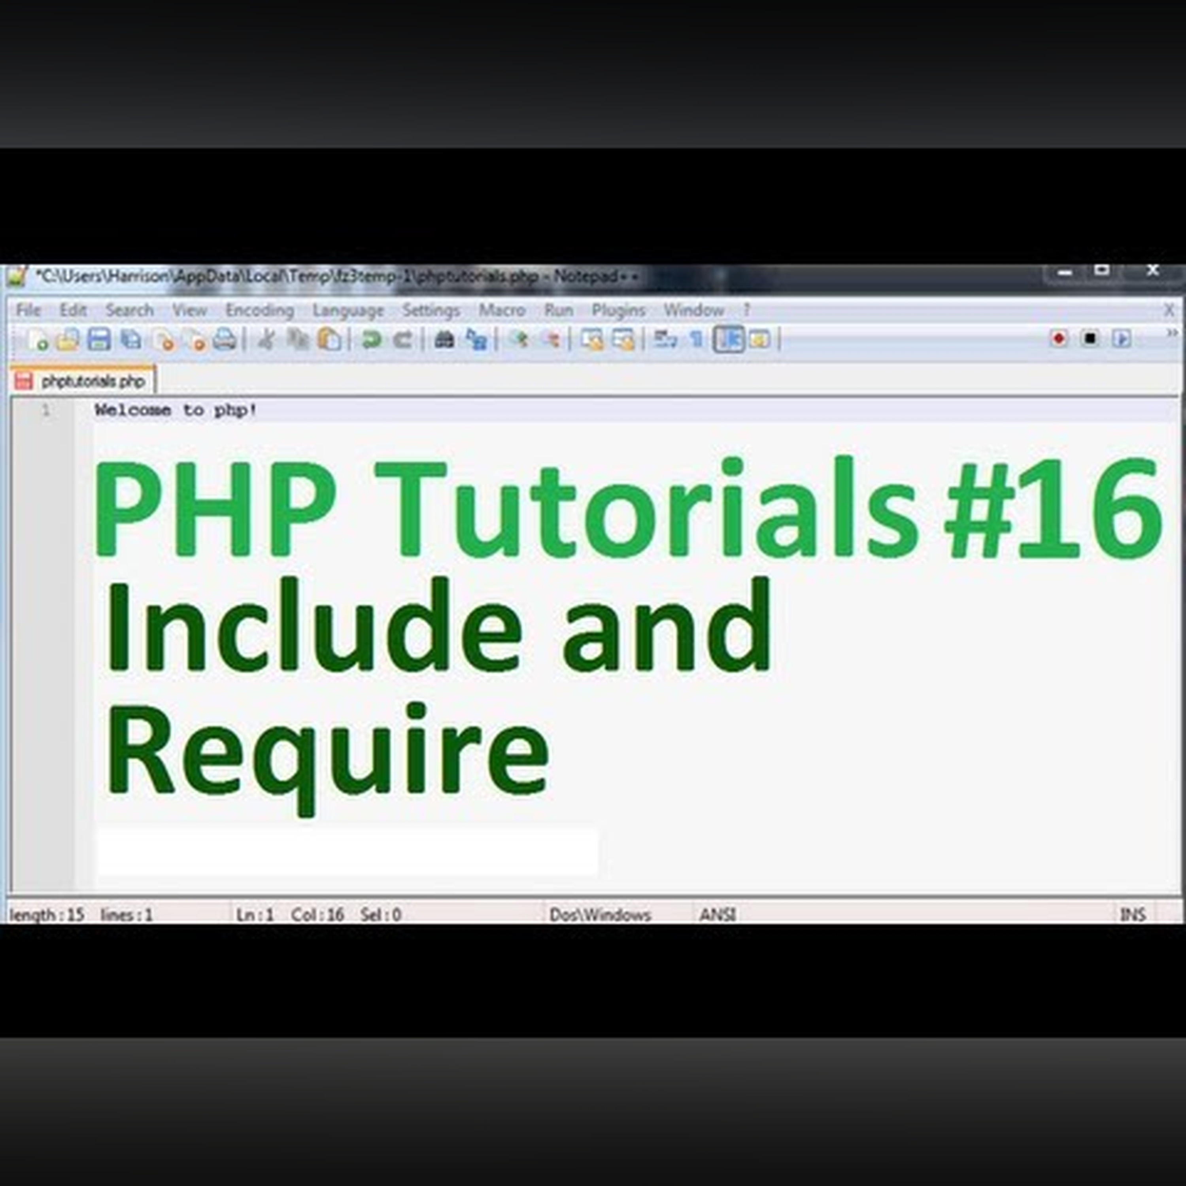1186x1186 pixels.
Task: Click 'Ln : 1' in status bar
Action: pyautogui.click(x=255, y=915)
